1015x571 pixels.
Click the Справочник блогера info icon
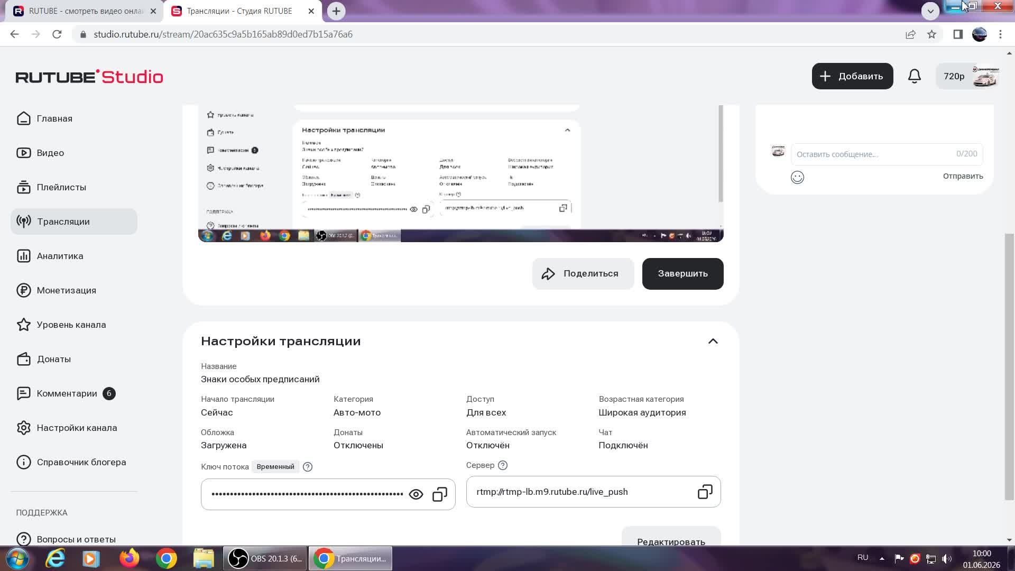pyautogui.click(x=23, y=462)
